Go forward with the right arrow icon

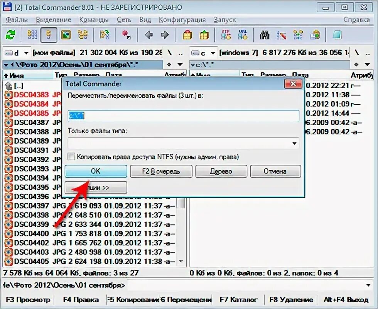[x=165, y=35]
